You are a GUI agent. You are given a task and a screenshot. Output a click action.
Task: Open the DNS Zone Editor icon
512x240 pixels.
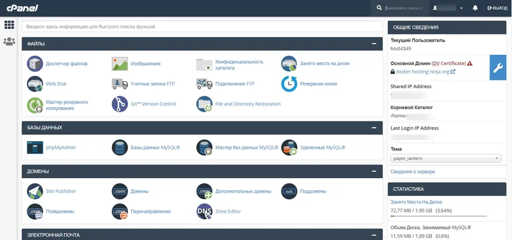click(x=204, y=211)
